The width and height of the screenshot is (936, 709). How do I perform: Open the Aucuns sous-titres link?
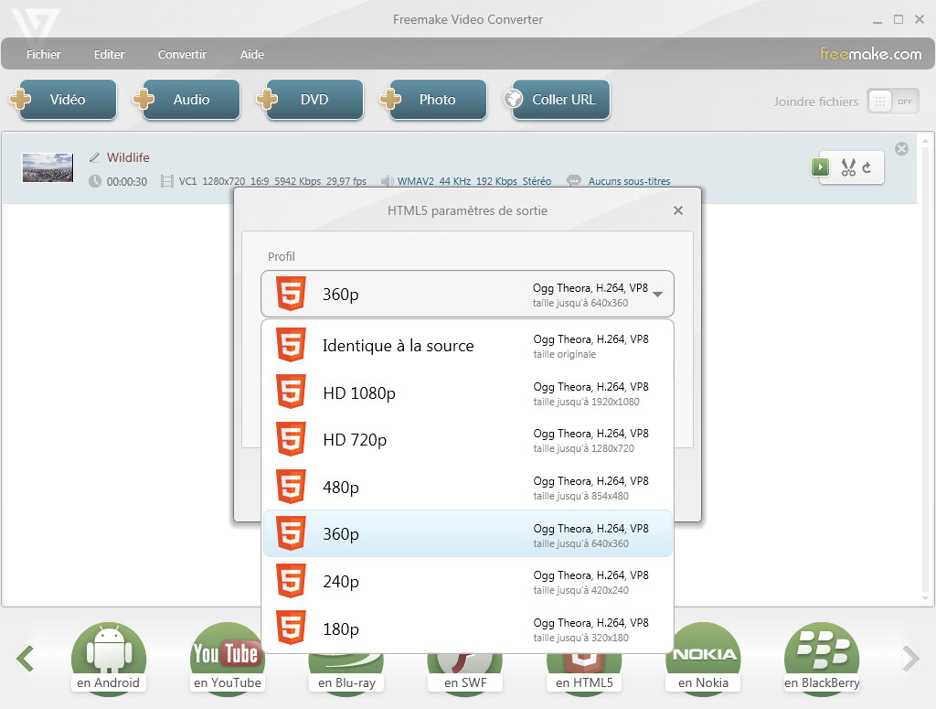click(629, 181)
